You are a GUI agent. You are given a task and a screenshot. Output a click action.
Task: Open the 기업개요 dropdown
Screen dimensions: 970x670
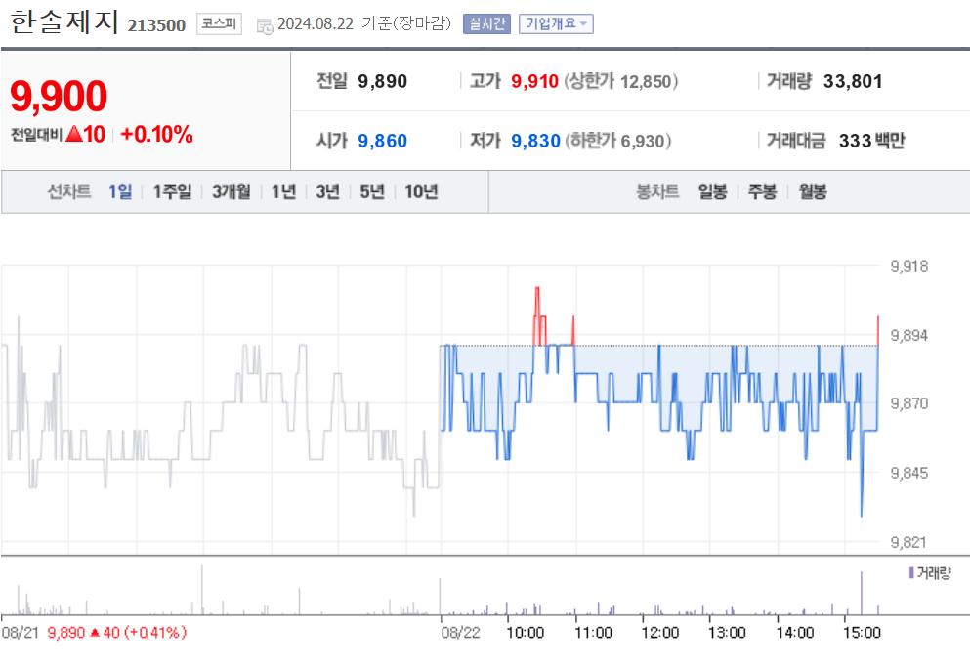click(x=556, y=24)
